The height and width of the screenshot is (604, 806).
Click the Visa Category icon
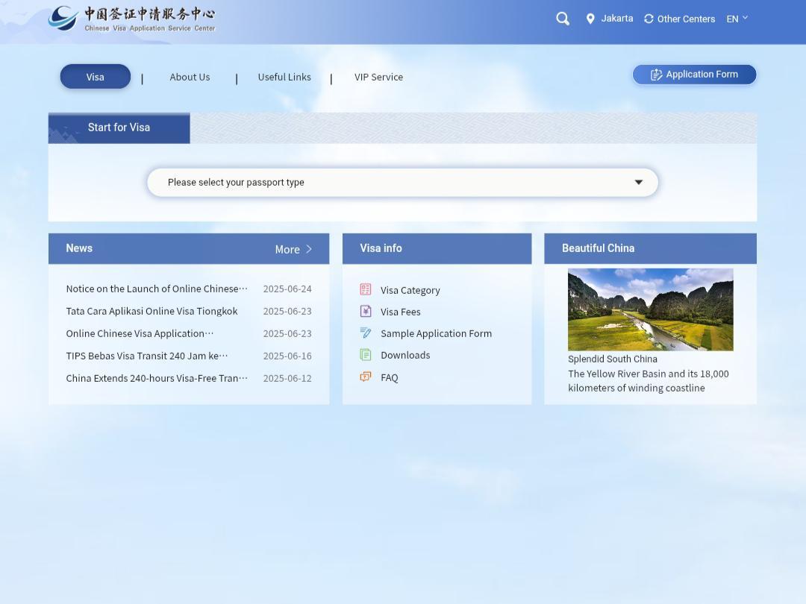click(366, 289)
